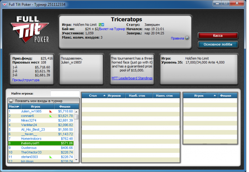
Task: Expand the Правила dropdown arrow
Action: pyautogui.click(x=187, y=38)
